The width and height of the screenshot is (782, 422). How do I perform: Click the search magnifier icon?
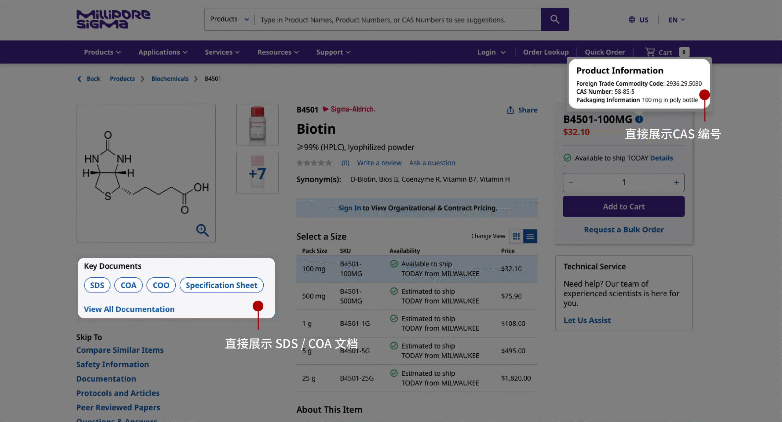point(555,19)
